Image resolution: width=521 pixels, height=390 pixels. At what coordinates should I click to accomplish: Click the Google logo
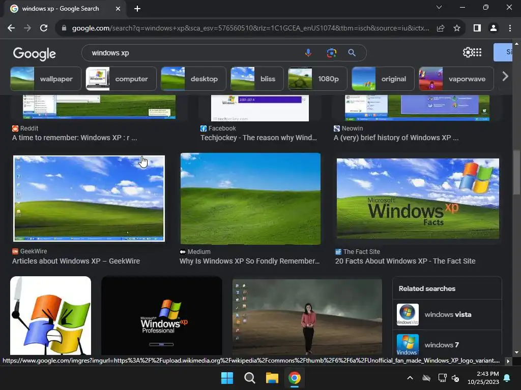point(35,54)
